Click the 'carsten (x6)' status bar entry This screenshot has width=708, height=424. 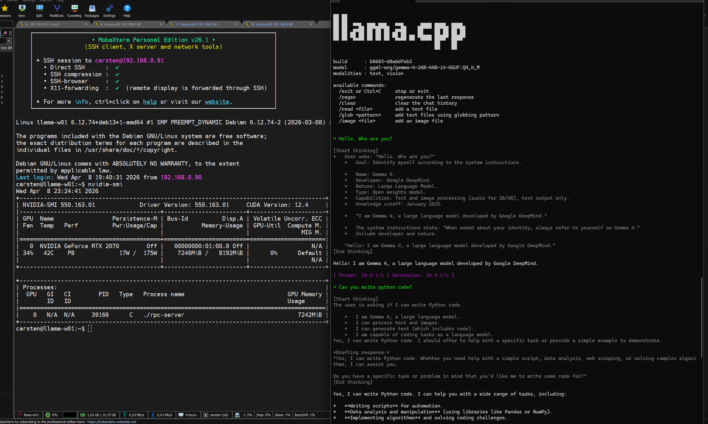point(219,415)
